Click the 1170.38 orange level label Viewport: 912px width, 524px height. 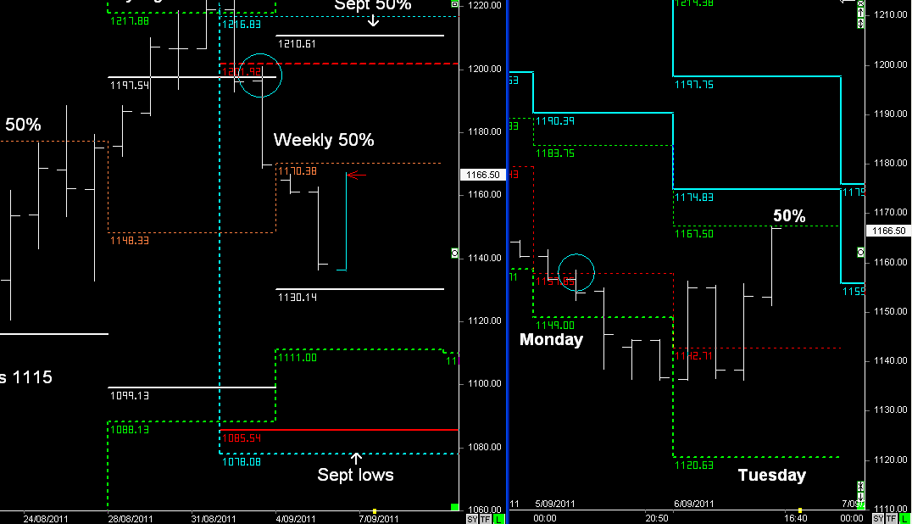(x=298, y=171)
